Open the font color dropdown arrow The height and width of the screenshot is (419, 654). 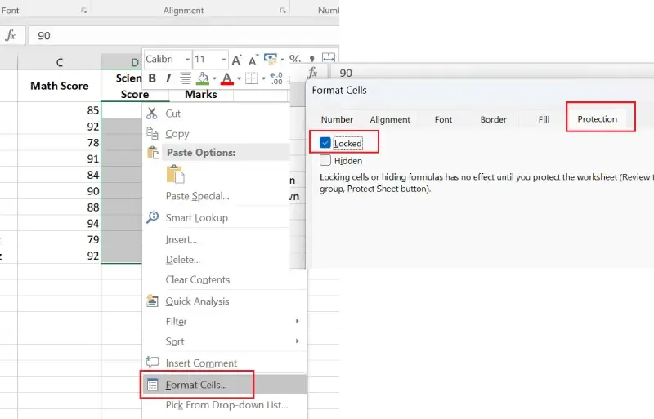coord(239,78)
